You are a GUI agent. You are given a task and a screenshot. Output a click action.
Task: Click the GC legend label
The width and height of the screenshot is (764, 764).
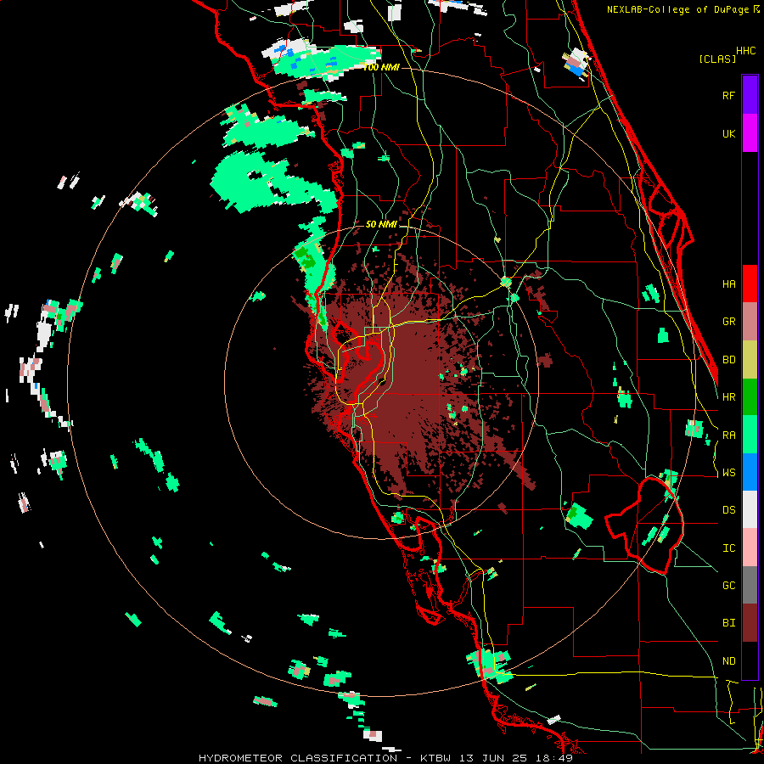pos(728,586)
